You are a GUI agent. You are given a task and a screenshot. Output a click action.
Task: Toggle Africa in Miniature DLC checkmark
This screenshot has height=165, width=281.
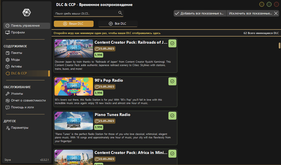[x=172, y=154]
